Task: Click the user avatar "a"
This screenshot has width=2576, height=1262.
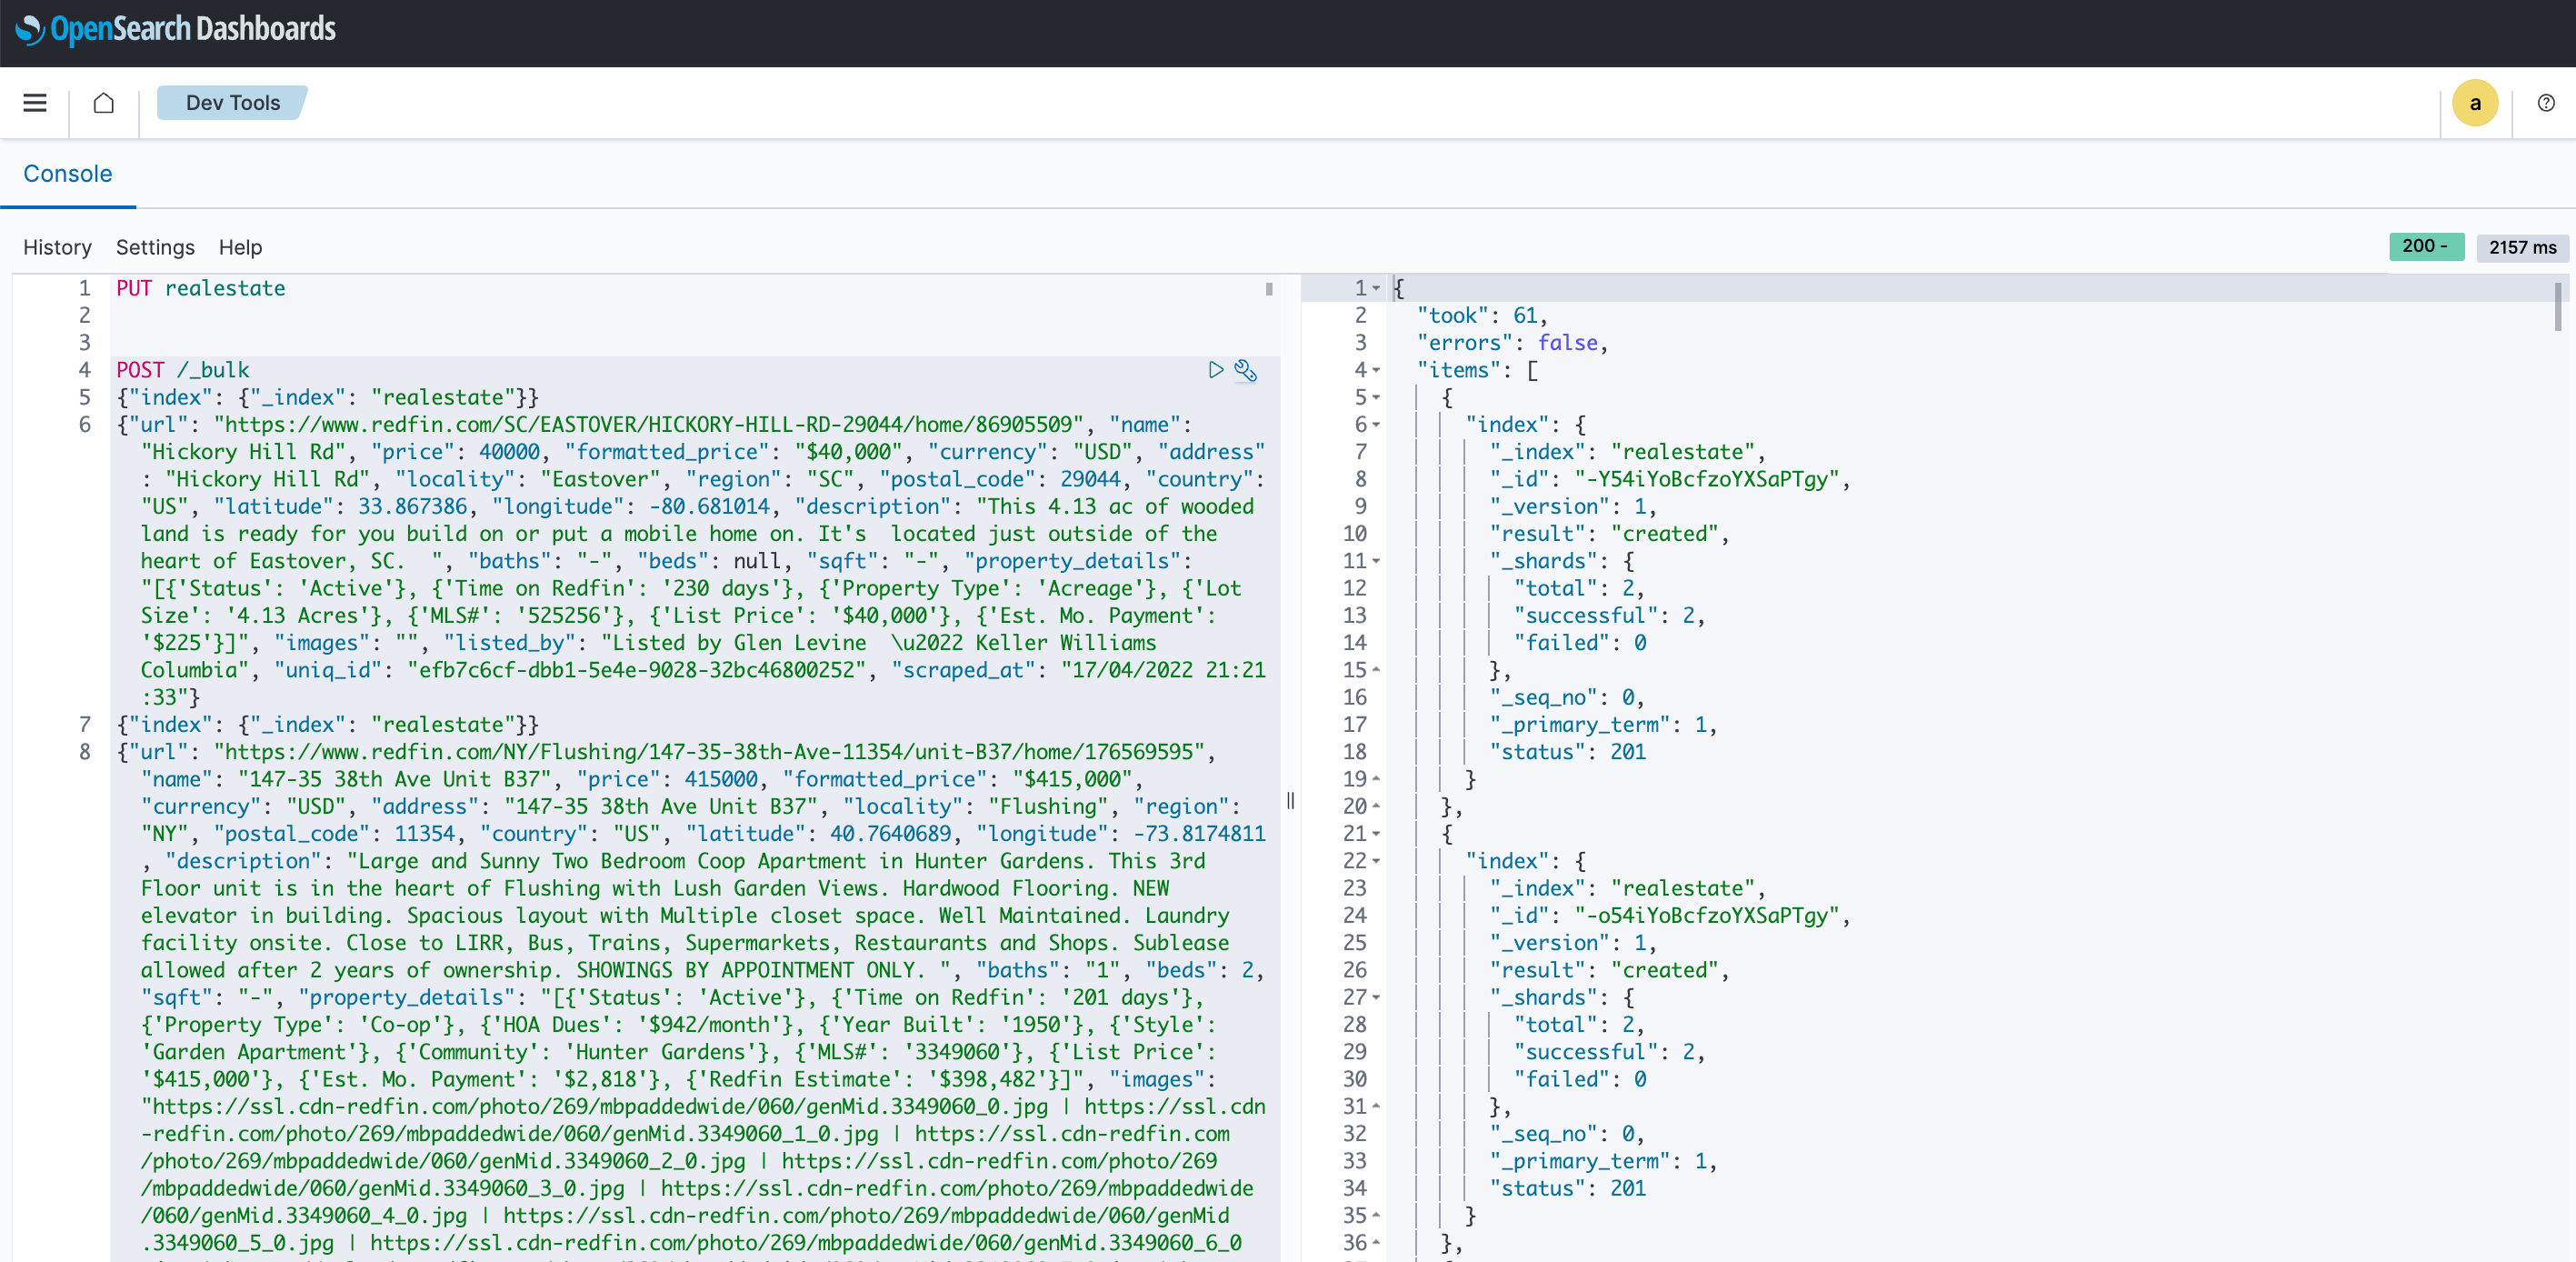Action: 2474,103
